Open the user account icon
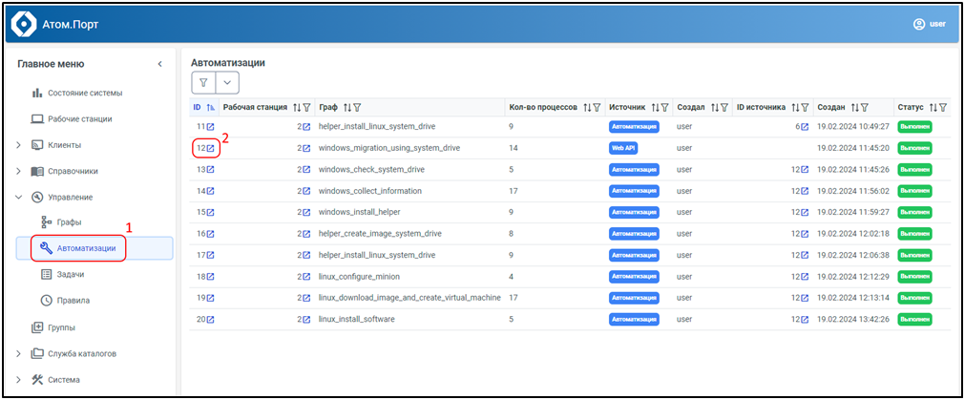Viewport: 965px width, 400px height. 919,24
